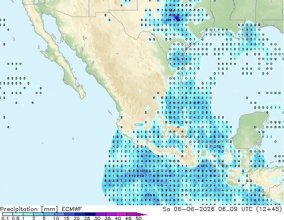The width and height of the screenshot is (284, 220).
Task: Click the legend swatch between 45 and 50
Action: tap(132, 214)
